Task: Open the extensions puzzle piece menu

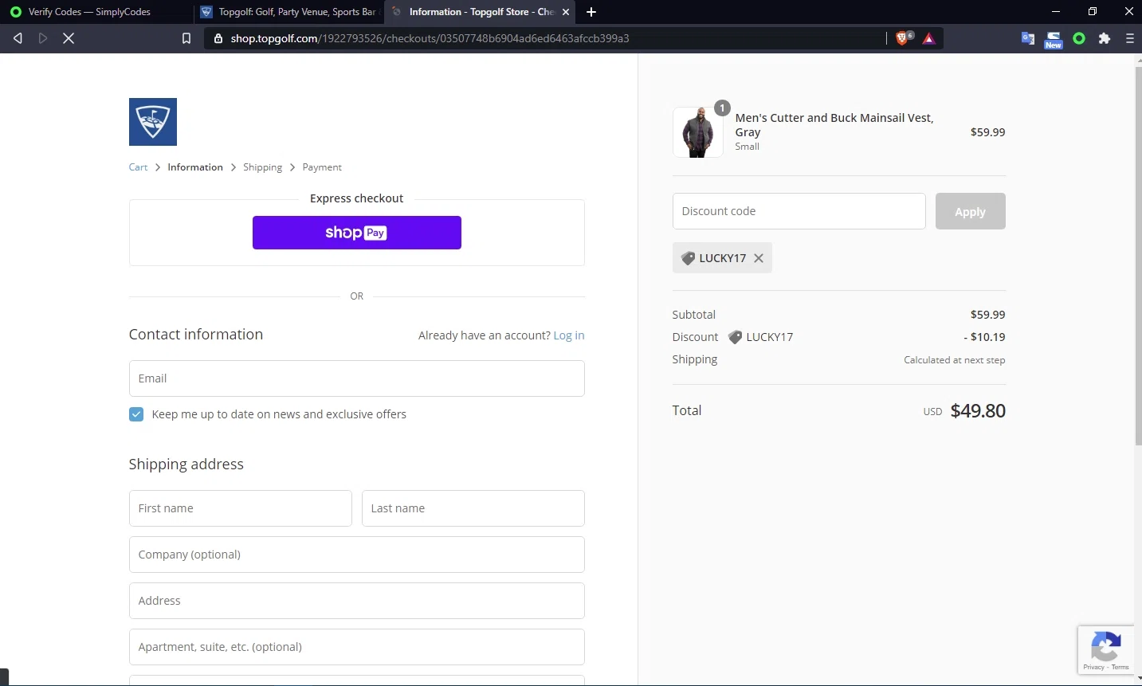Action: pyautogui.click(x=1105, y=38)
